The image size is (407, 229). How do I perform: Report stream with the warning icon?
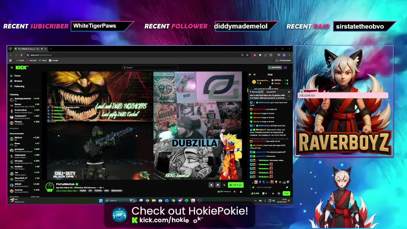pyautogui.click(x=241, y=191)
